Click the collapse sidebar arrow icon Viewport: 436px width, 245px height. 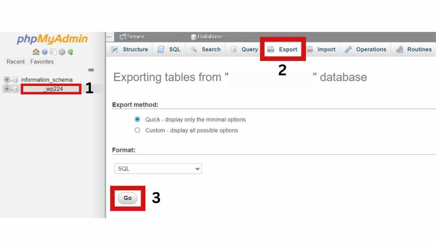(110, 37)
